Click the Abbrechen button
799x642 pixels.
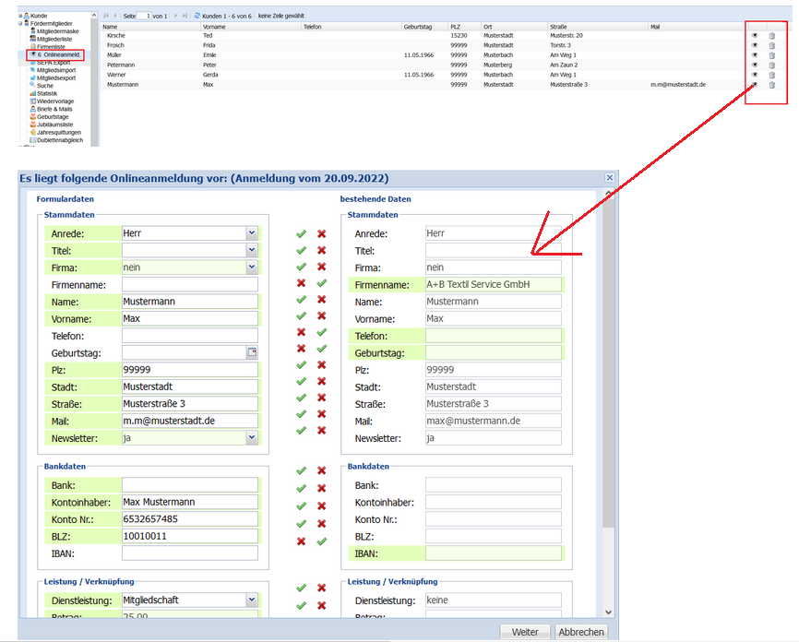click(581, 632)
